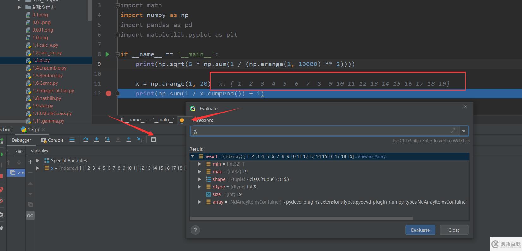
Task: Open 1.6.Game.py file
Action: [x=45, y=83]
